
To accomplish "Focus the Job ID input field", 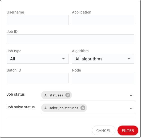I will (70, 39).
